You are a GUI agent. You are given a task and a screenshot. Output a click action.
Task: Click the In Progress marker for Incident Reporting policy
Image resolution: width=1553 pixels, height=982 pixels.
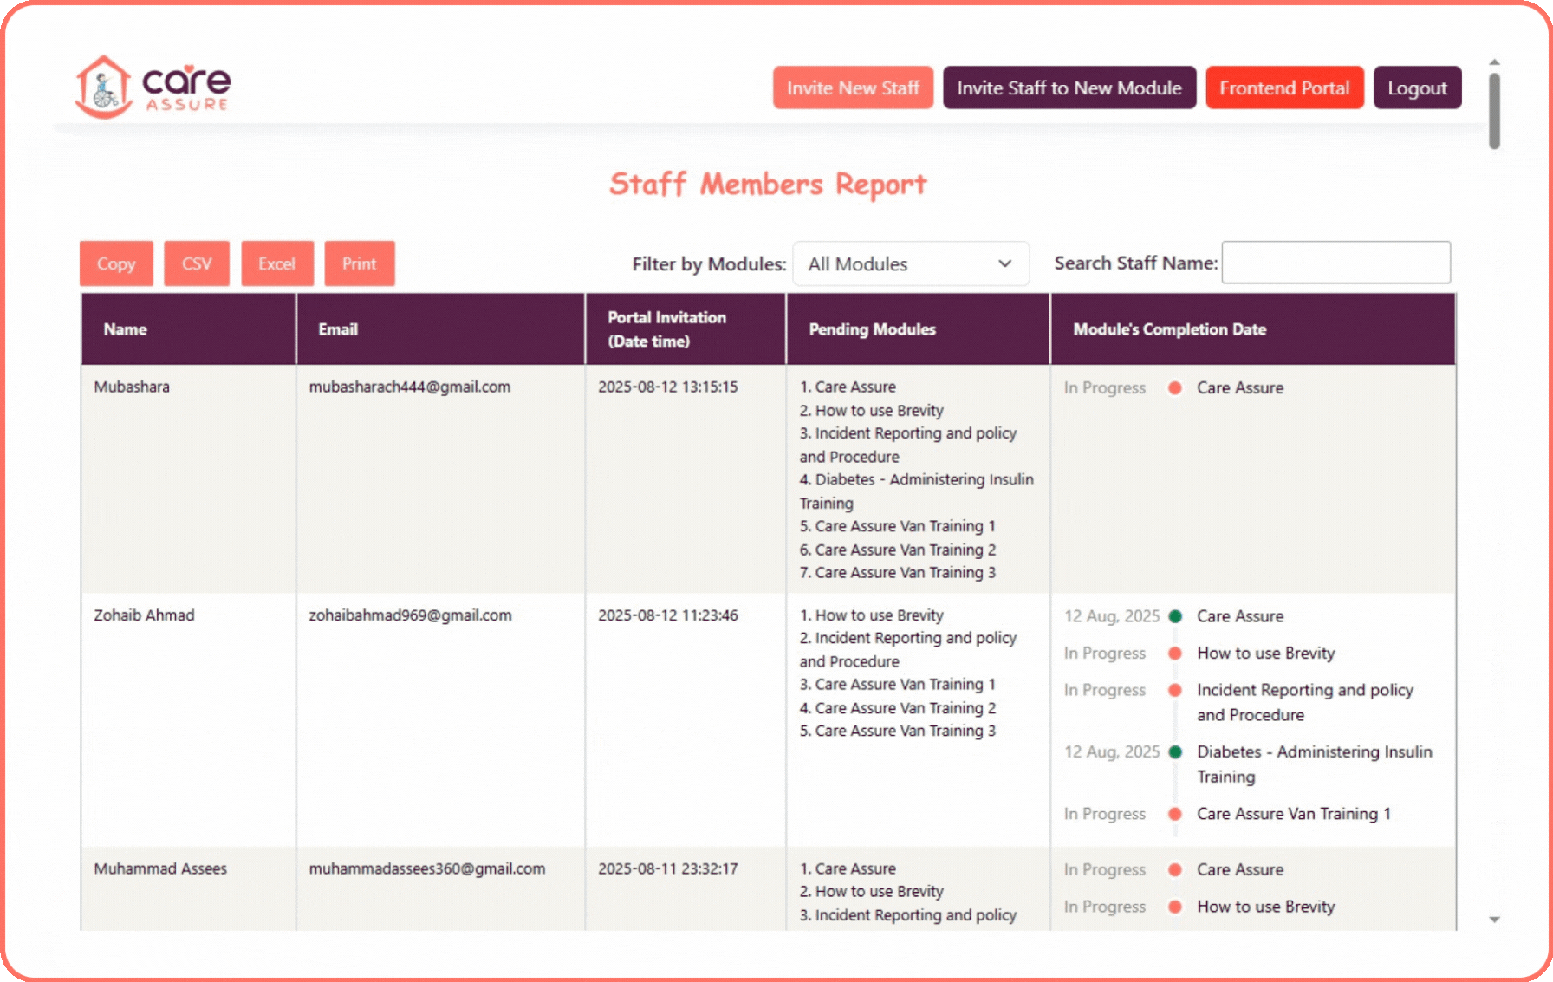coord(1175,690)
